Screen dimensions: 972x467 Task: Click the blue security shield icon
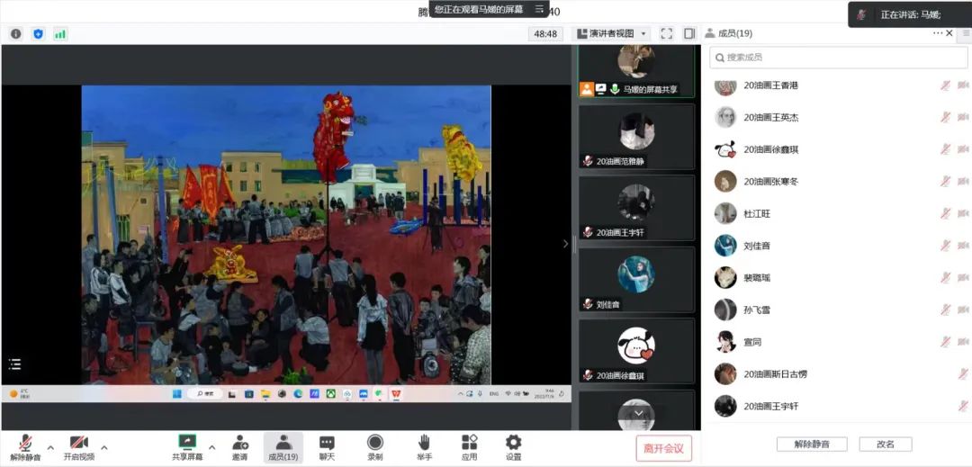(39, 34)
